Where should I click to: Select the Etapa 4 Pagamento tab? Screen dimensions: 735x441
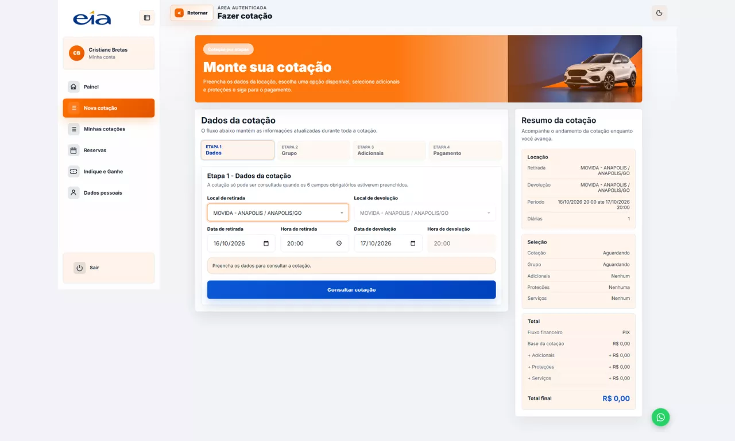[x=465, y=150]
